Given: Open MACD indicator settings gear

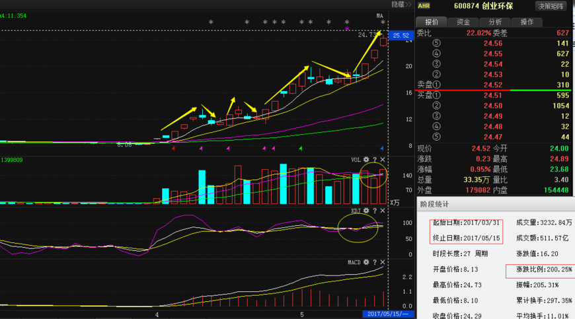Looking at the screenshot, I should point(366,262).
